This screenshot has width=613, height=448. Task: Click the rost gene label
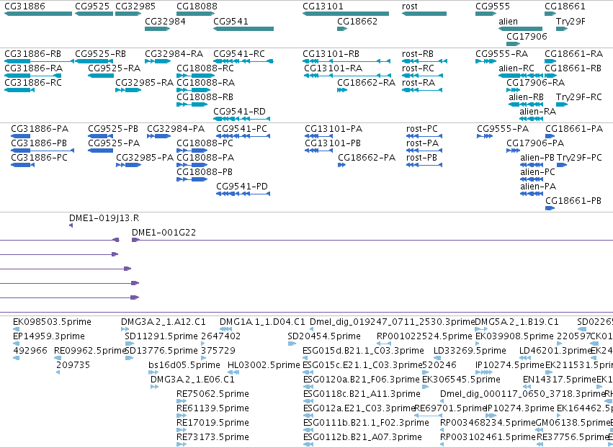409,6
